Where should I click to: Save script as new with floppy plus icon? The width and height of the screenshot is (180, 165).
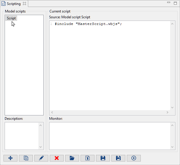[x=118, y=158]
